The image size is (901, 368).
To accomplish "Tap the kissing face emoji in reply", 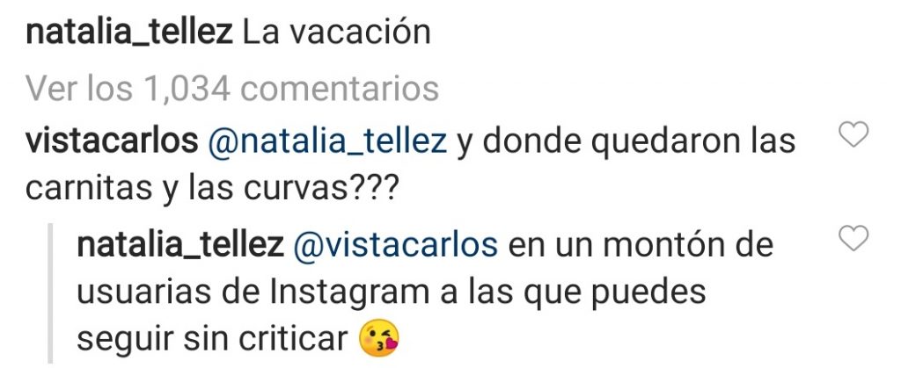I will coord(379,339).
